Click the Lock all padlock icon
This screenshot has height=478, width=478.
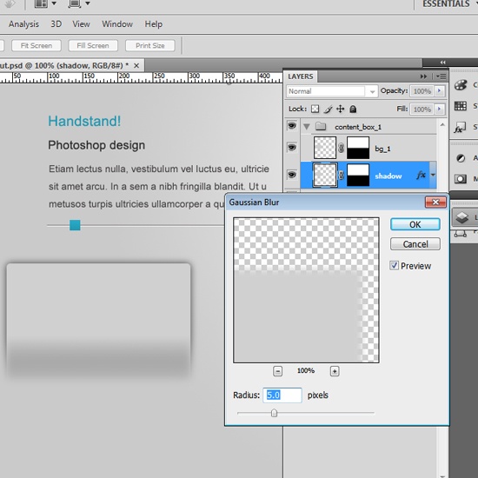click(353, 110)
